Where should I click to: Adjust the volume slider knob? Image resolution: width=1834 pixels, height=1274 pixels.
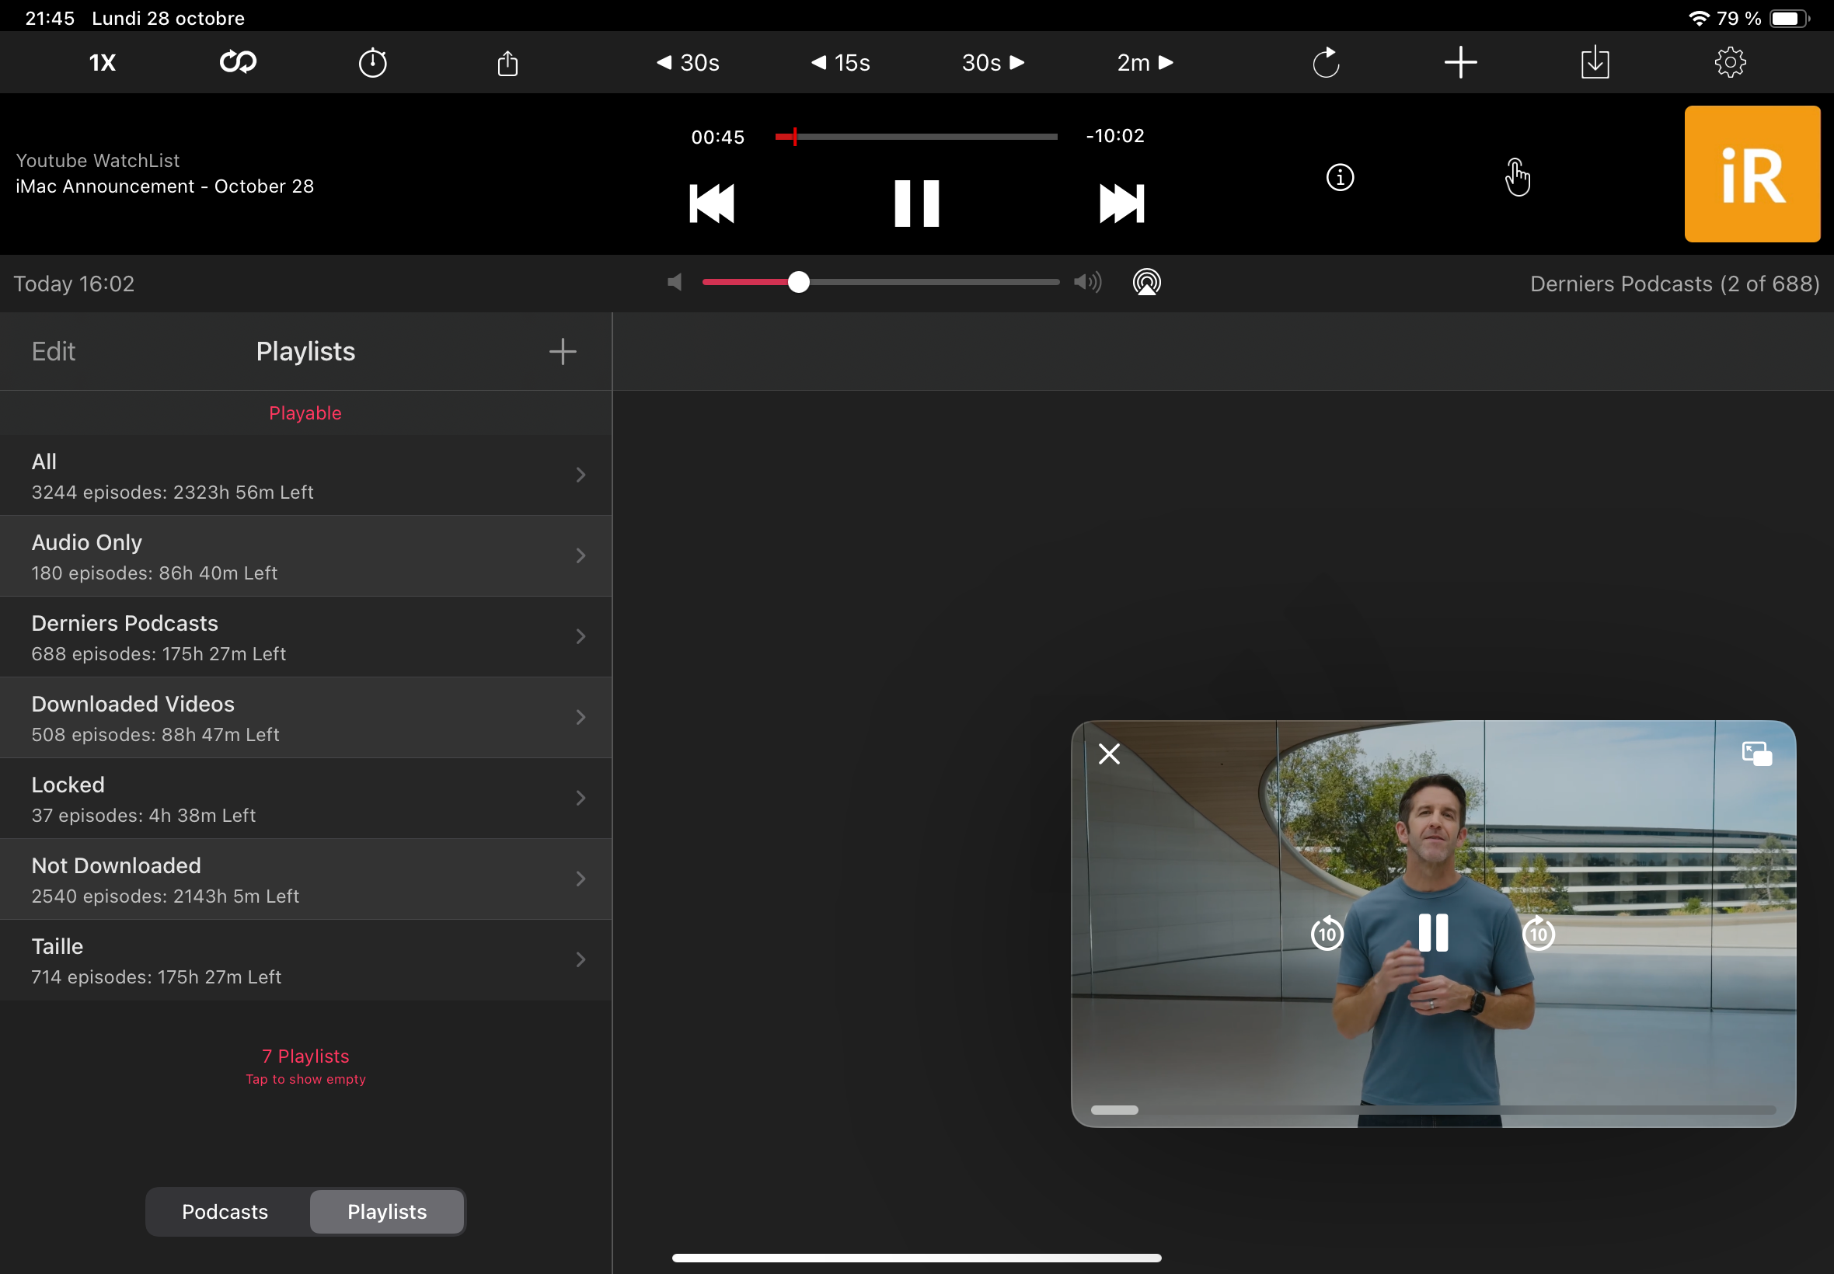click(x=798, y=283)
